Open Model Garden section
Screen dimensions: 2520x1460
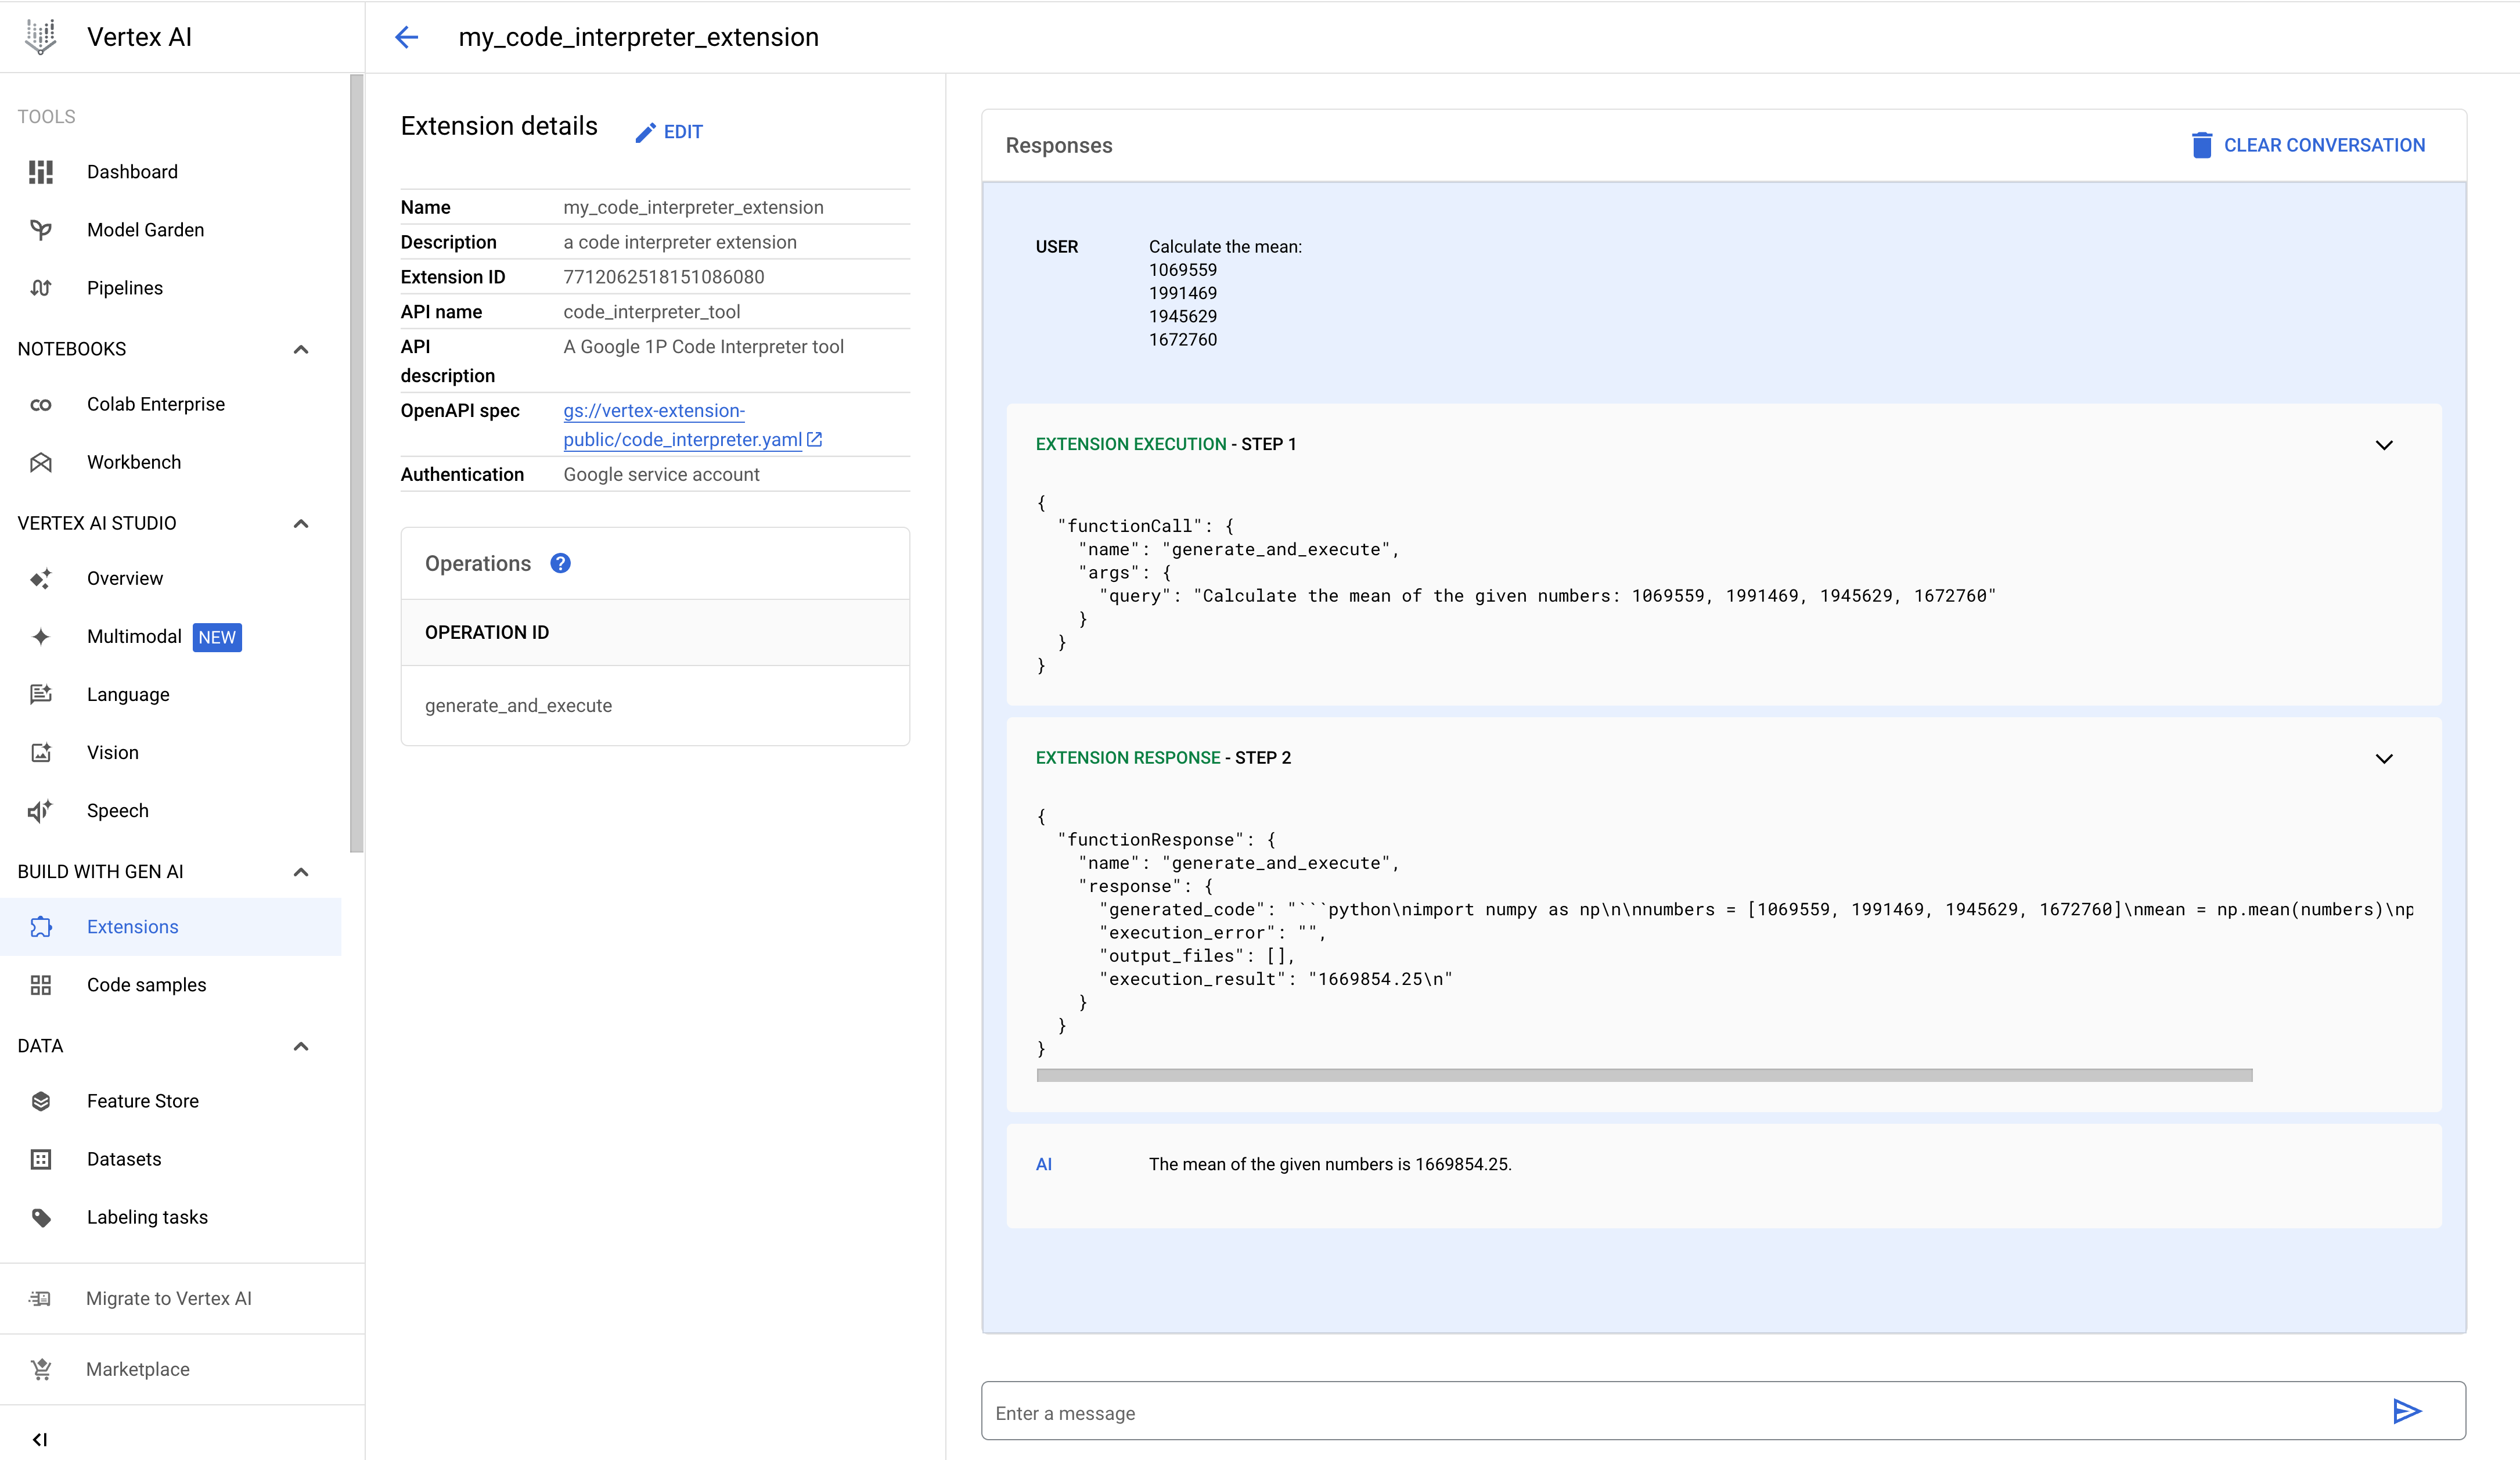coord(146,229)
